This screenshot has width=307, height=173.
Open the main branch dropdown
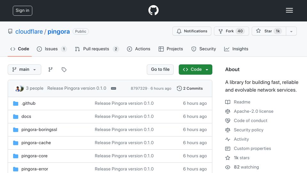[x=25, y=70]
